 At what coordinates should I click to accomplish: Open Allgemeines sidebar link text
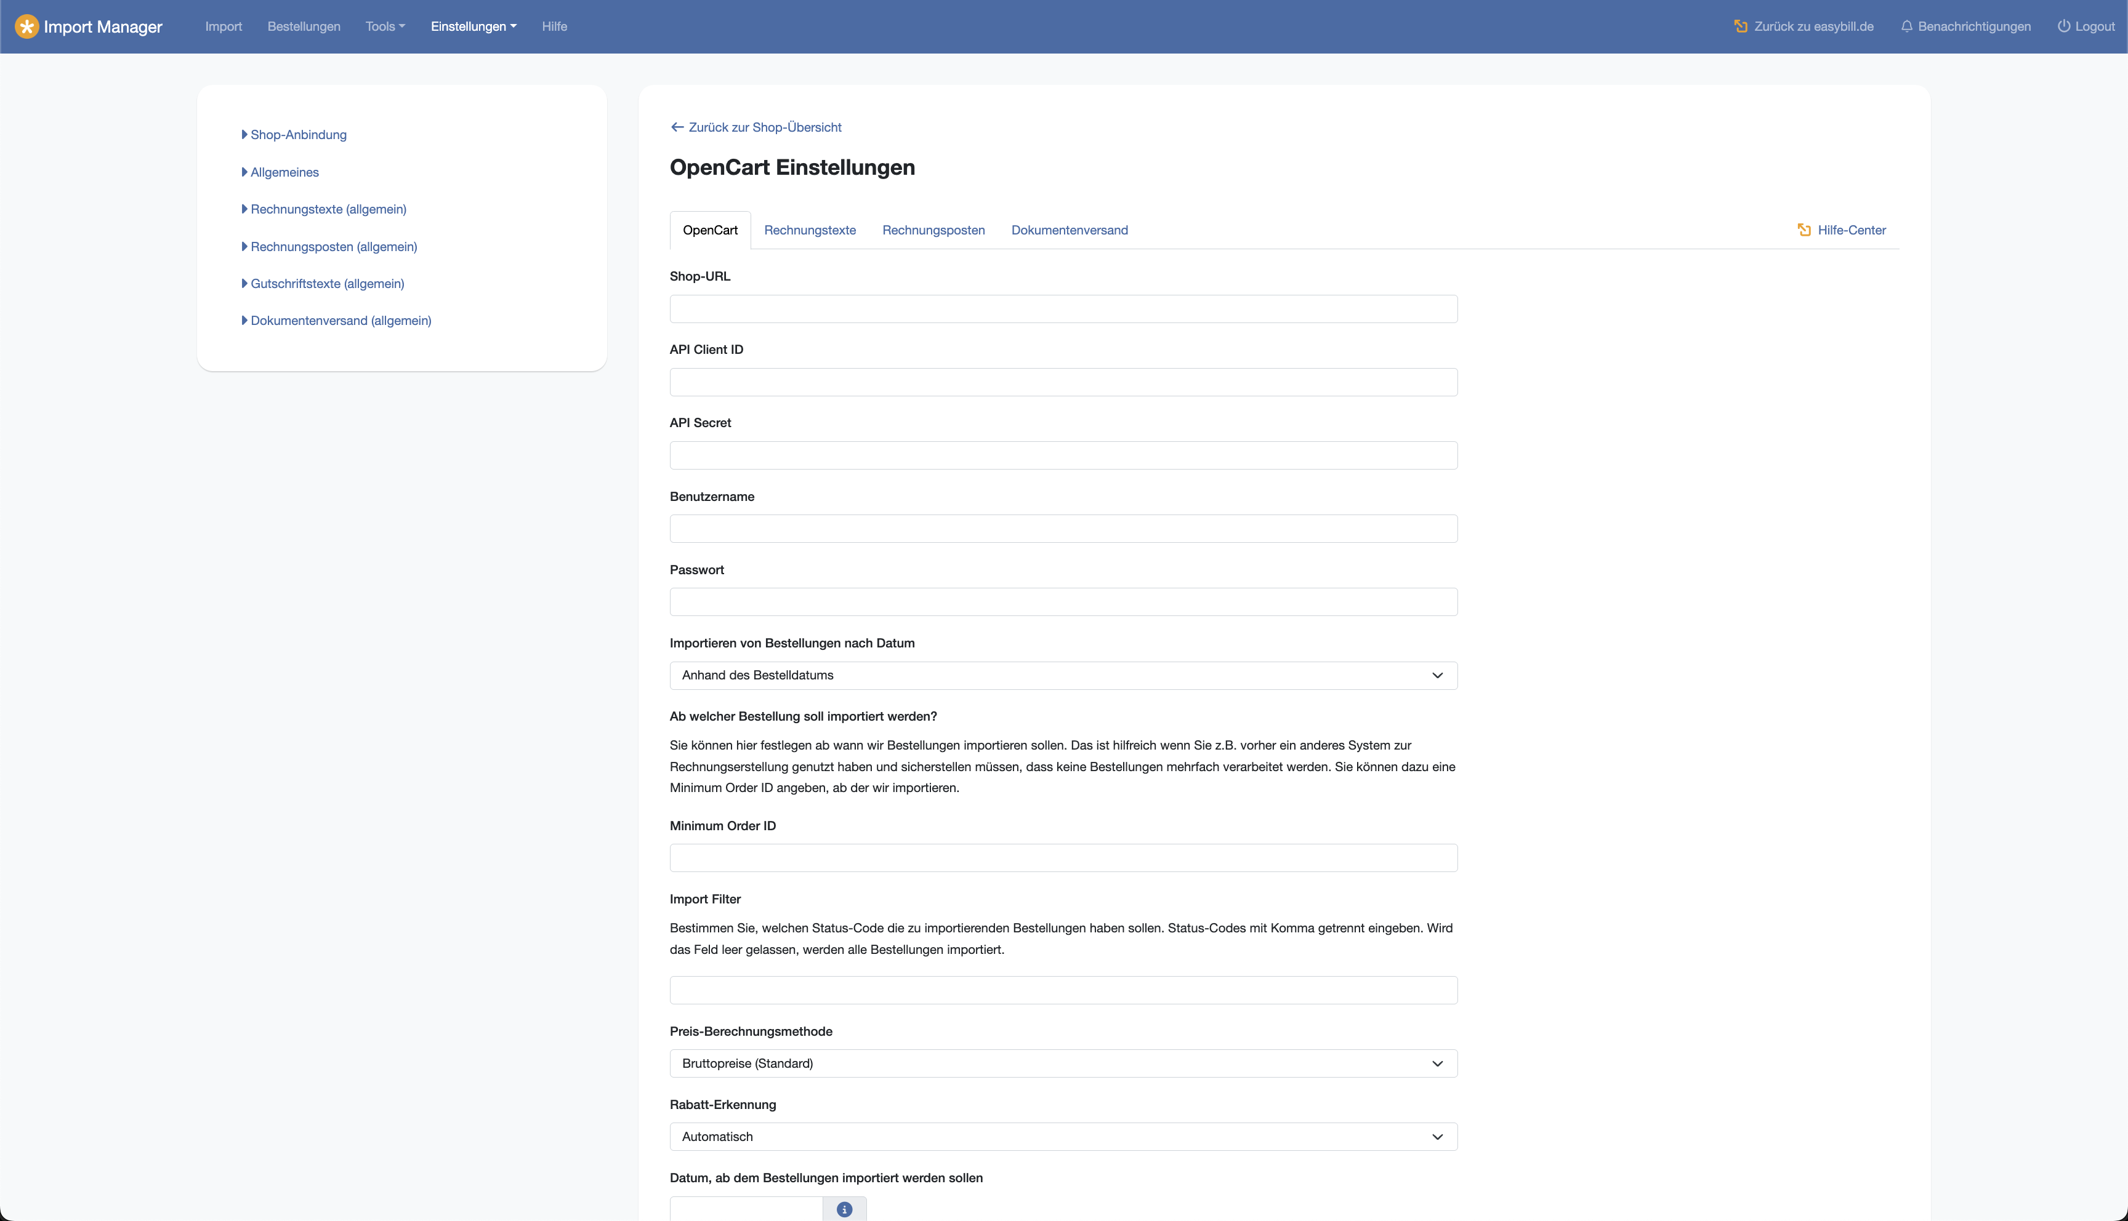284,172
